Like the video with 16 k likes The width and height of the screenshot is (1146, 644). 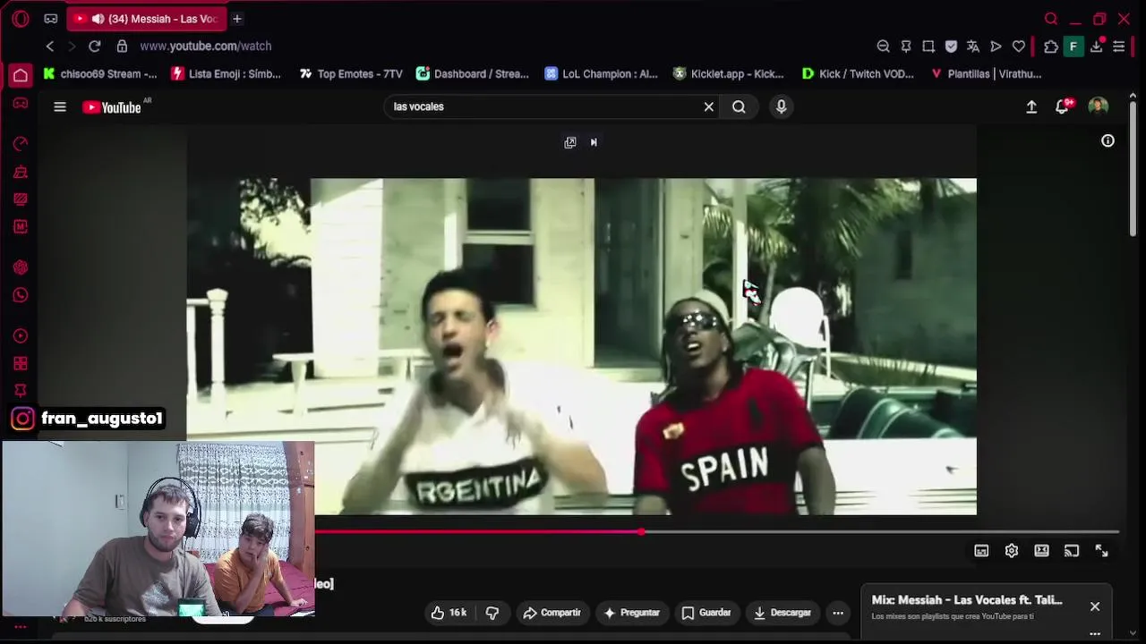pos(449,613)
